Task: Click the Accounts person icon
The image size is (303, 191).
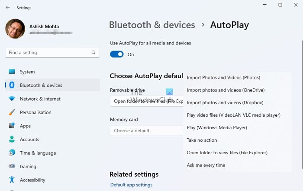Action: pyautogui.click(x=12, y=140)
